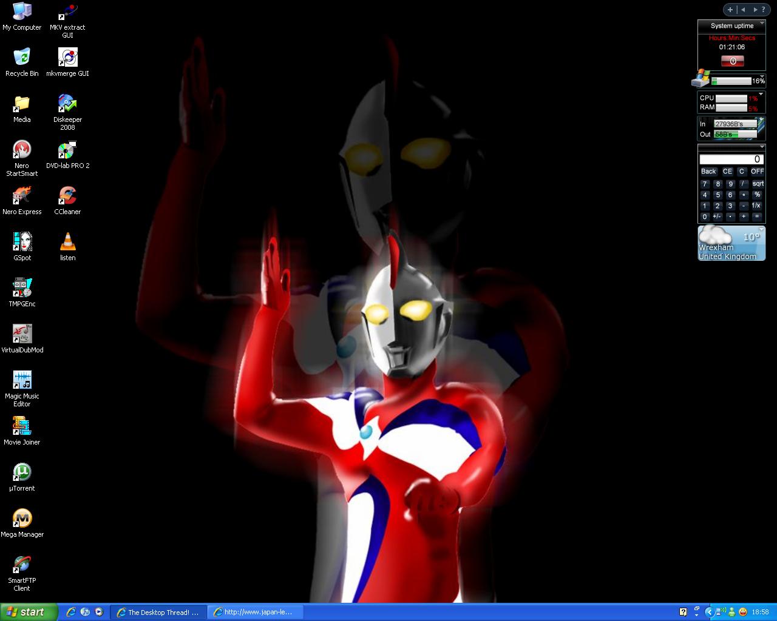Launch TMPGEnc shortcut
This screenshot has height=621, width=777.
point(22,293)
